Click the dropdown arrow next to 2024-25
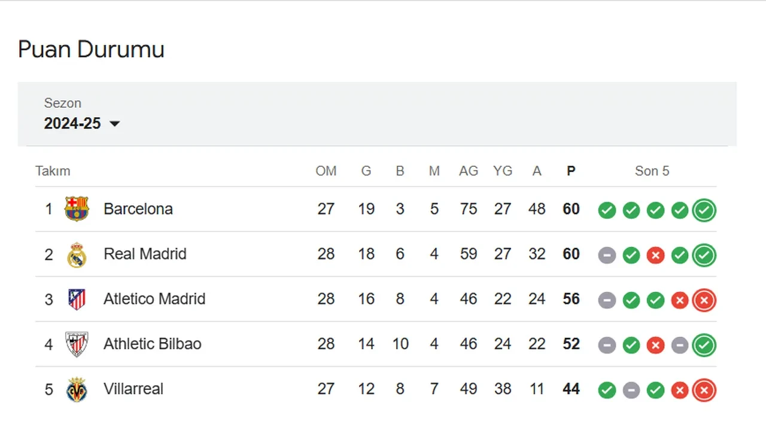 pyautogui.click(x=115, y=124)
